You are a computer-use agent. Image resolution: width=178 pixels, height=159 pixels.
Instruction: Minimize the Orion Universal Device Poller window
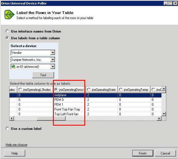click(x=166, y=3)
